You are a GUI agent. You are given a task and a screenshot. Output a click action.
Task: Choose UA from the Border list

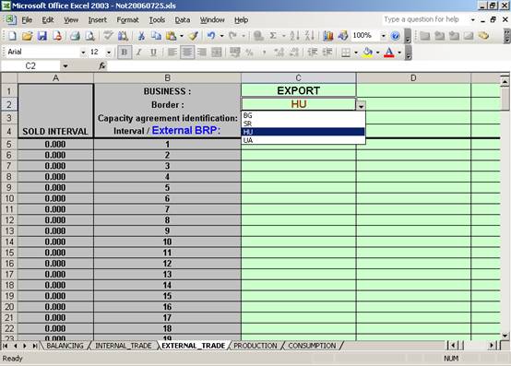click(303, 140)
